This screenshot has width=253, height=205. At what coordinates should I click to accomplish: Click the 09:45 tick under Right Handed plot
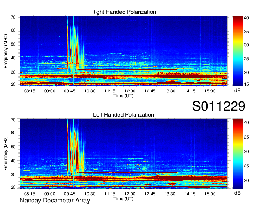(x=70, y=91)
